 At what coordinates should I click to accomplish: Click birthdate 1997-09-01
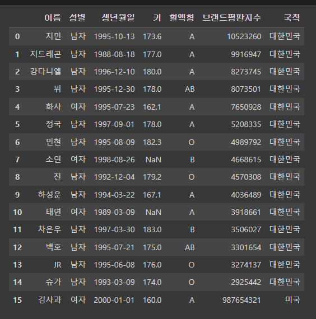[114, 124]
